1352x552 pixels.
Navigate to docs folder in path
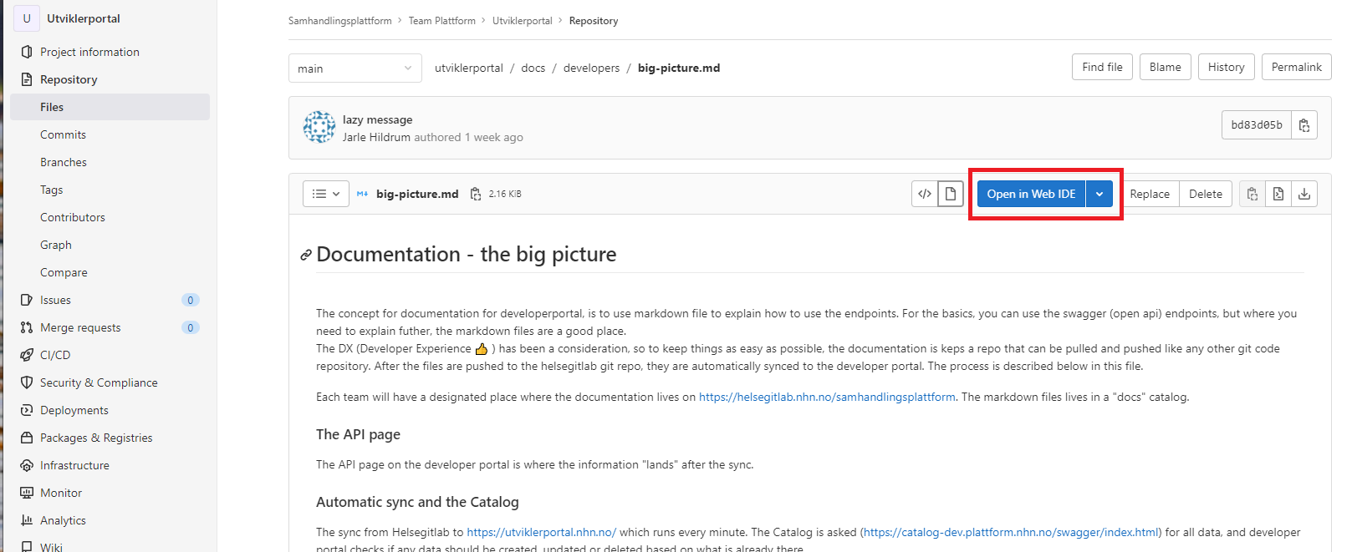533,68
